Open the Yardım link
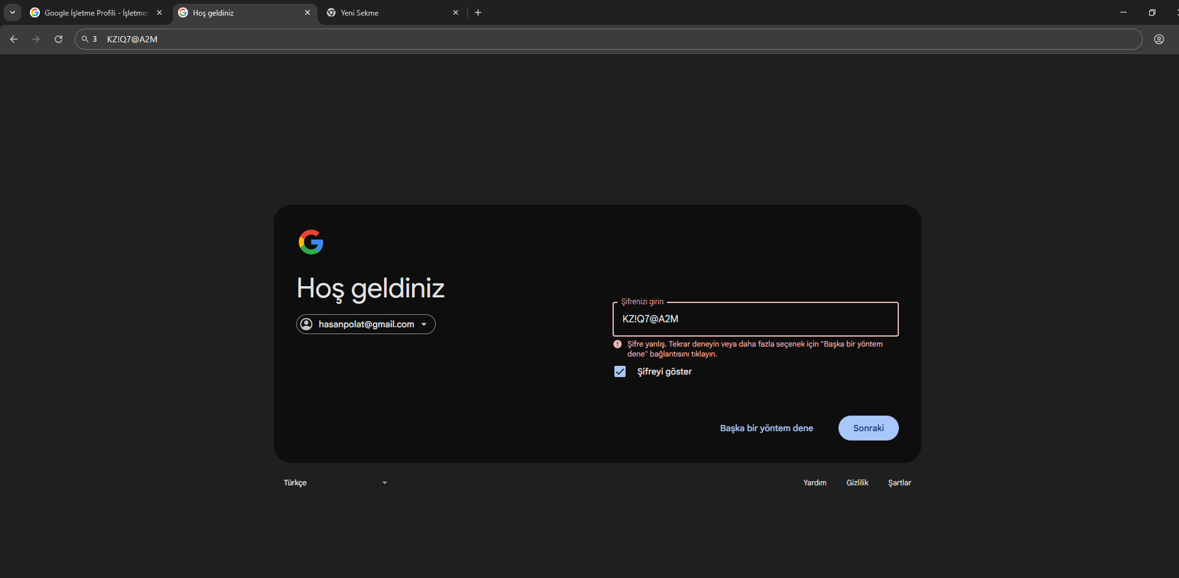 pyautogui.click(x=815, y=483)
